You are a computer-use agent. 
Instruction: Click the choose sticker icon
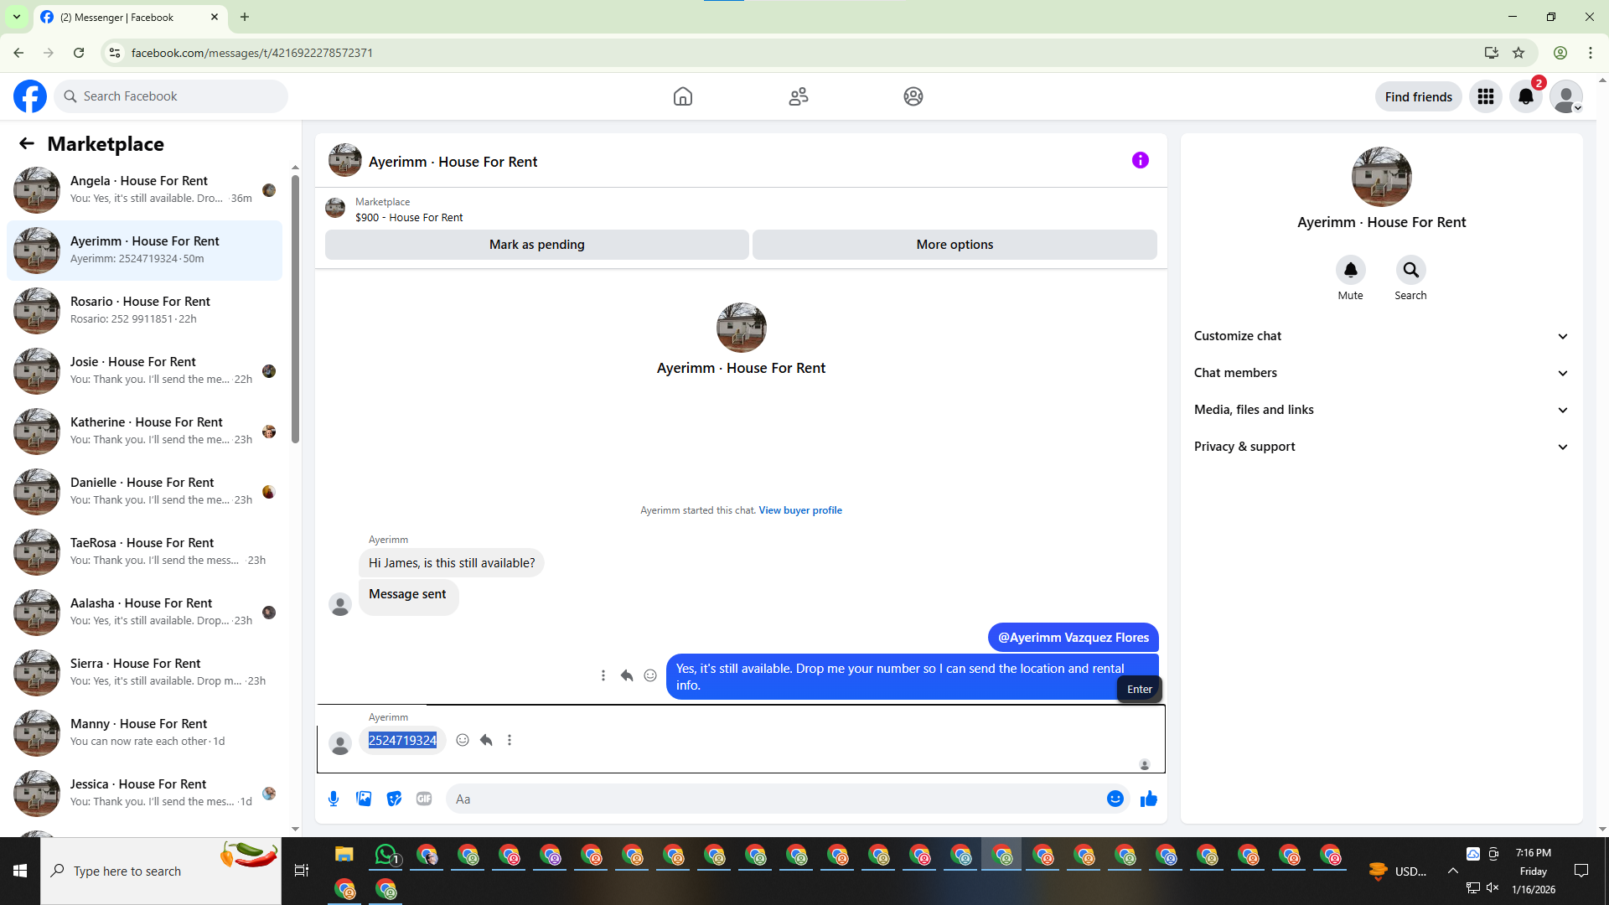394,799
